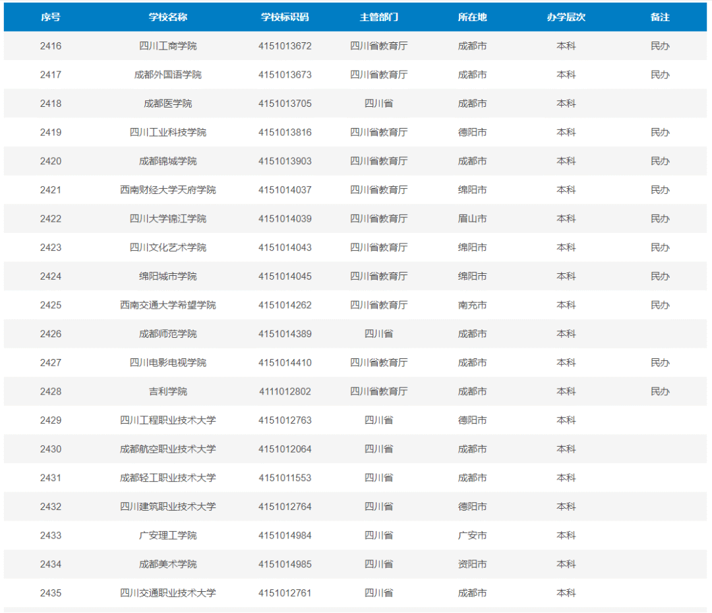712x613 pixels.
Task: Click the 备注 column header
Action: click(x=660, y=17)
